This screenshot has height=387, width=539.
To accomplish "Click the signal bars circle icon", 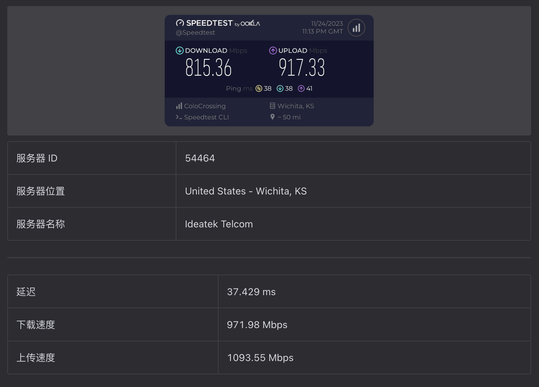I will (356, 28).
